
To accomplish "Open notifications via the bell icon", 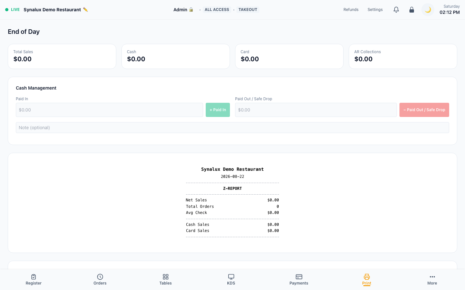I will (396, 10).
